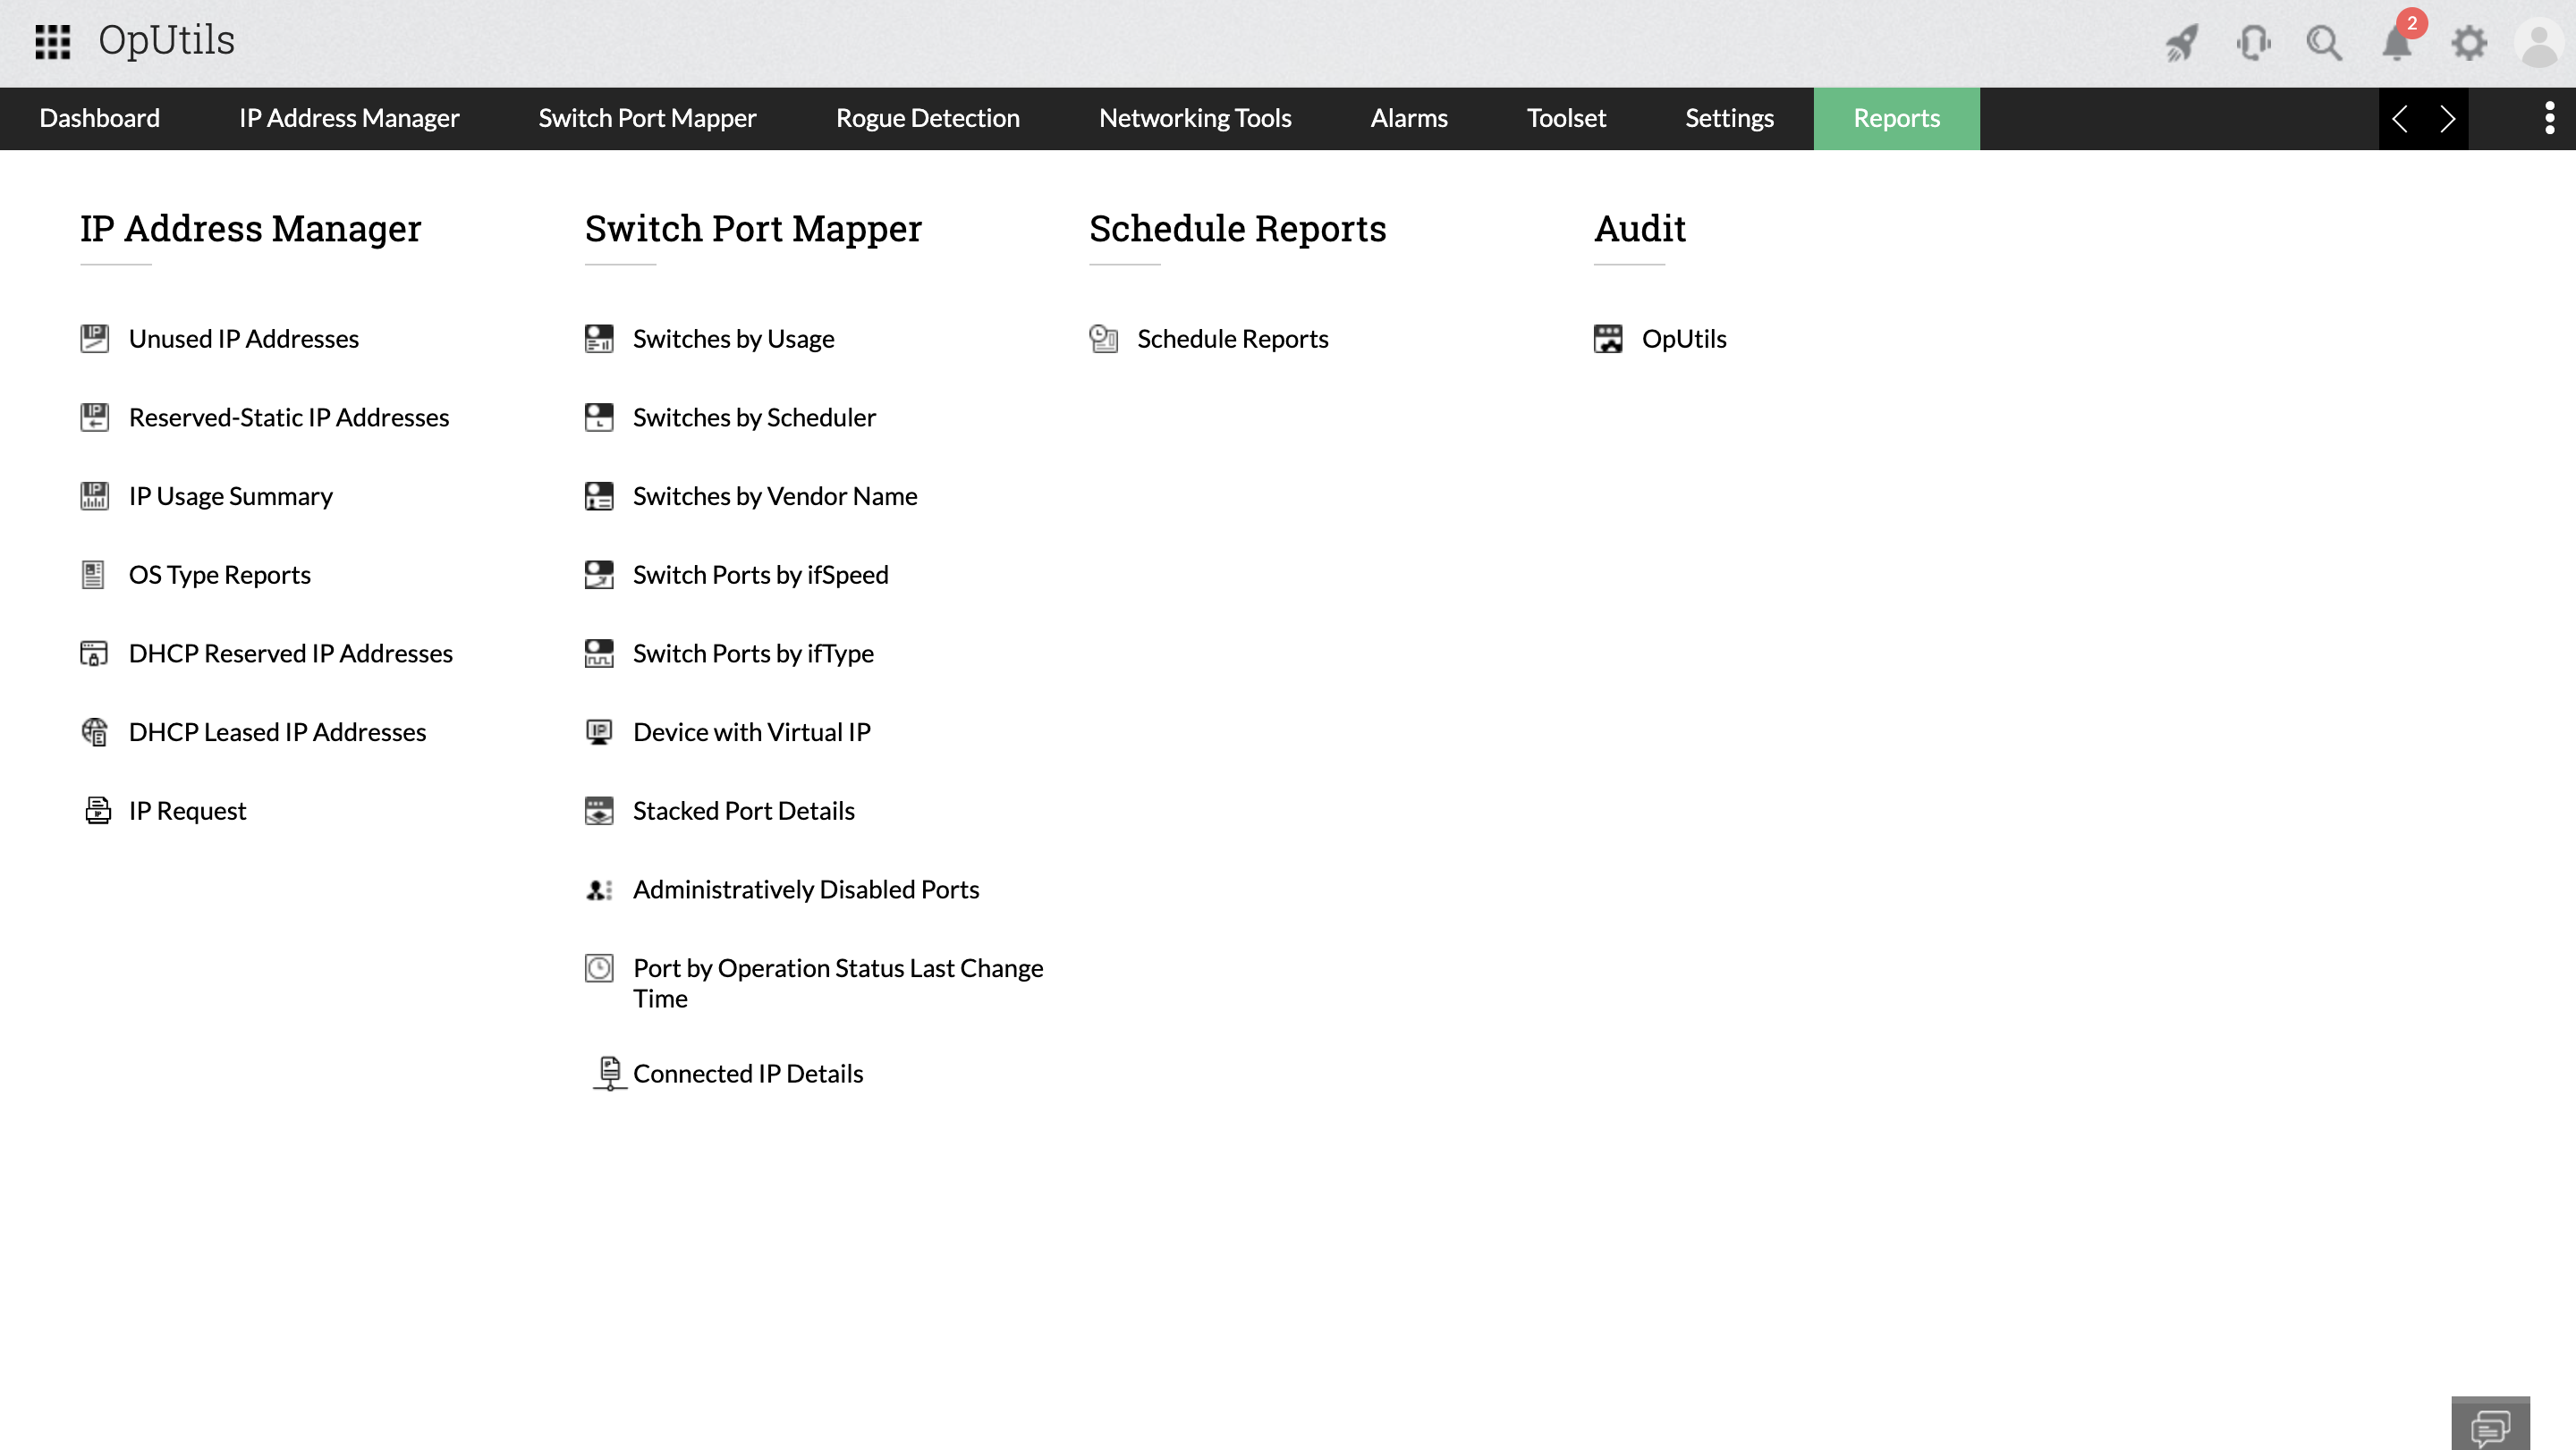Image resolution: width=2576 pixels, height=1450 pixels.
Task: Open the Connected IP Details report icon
Action: click(606, 1072)
